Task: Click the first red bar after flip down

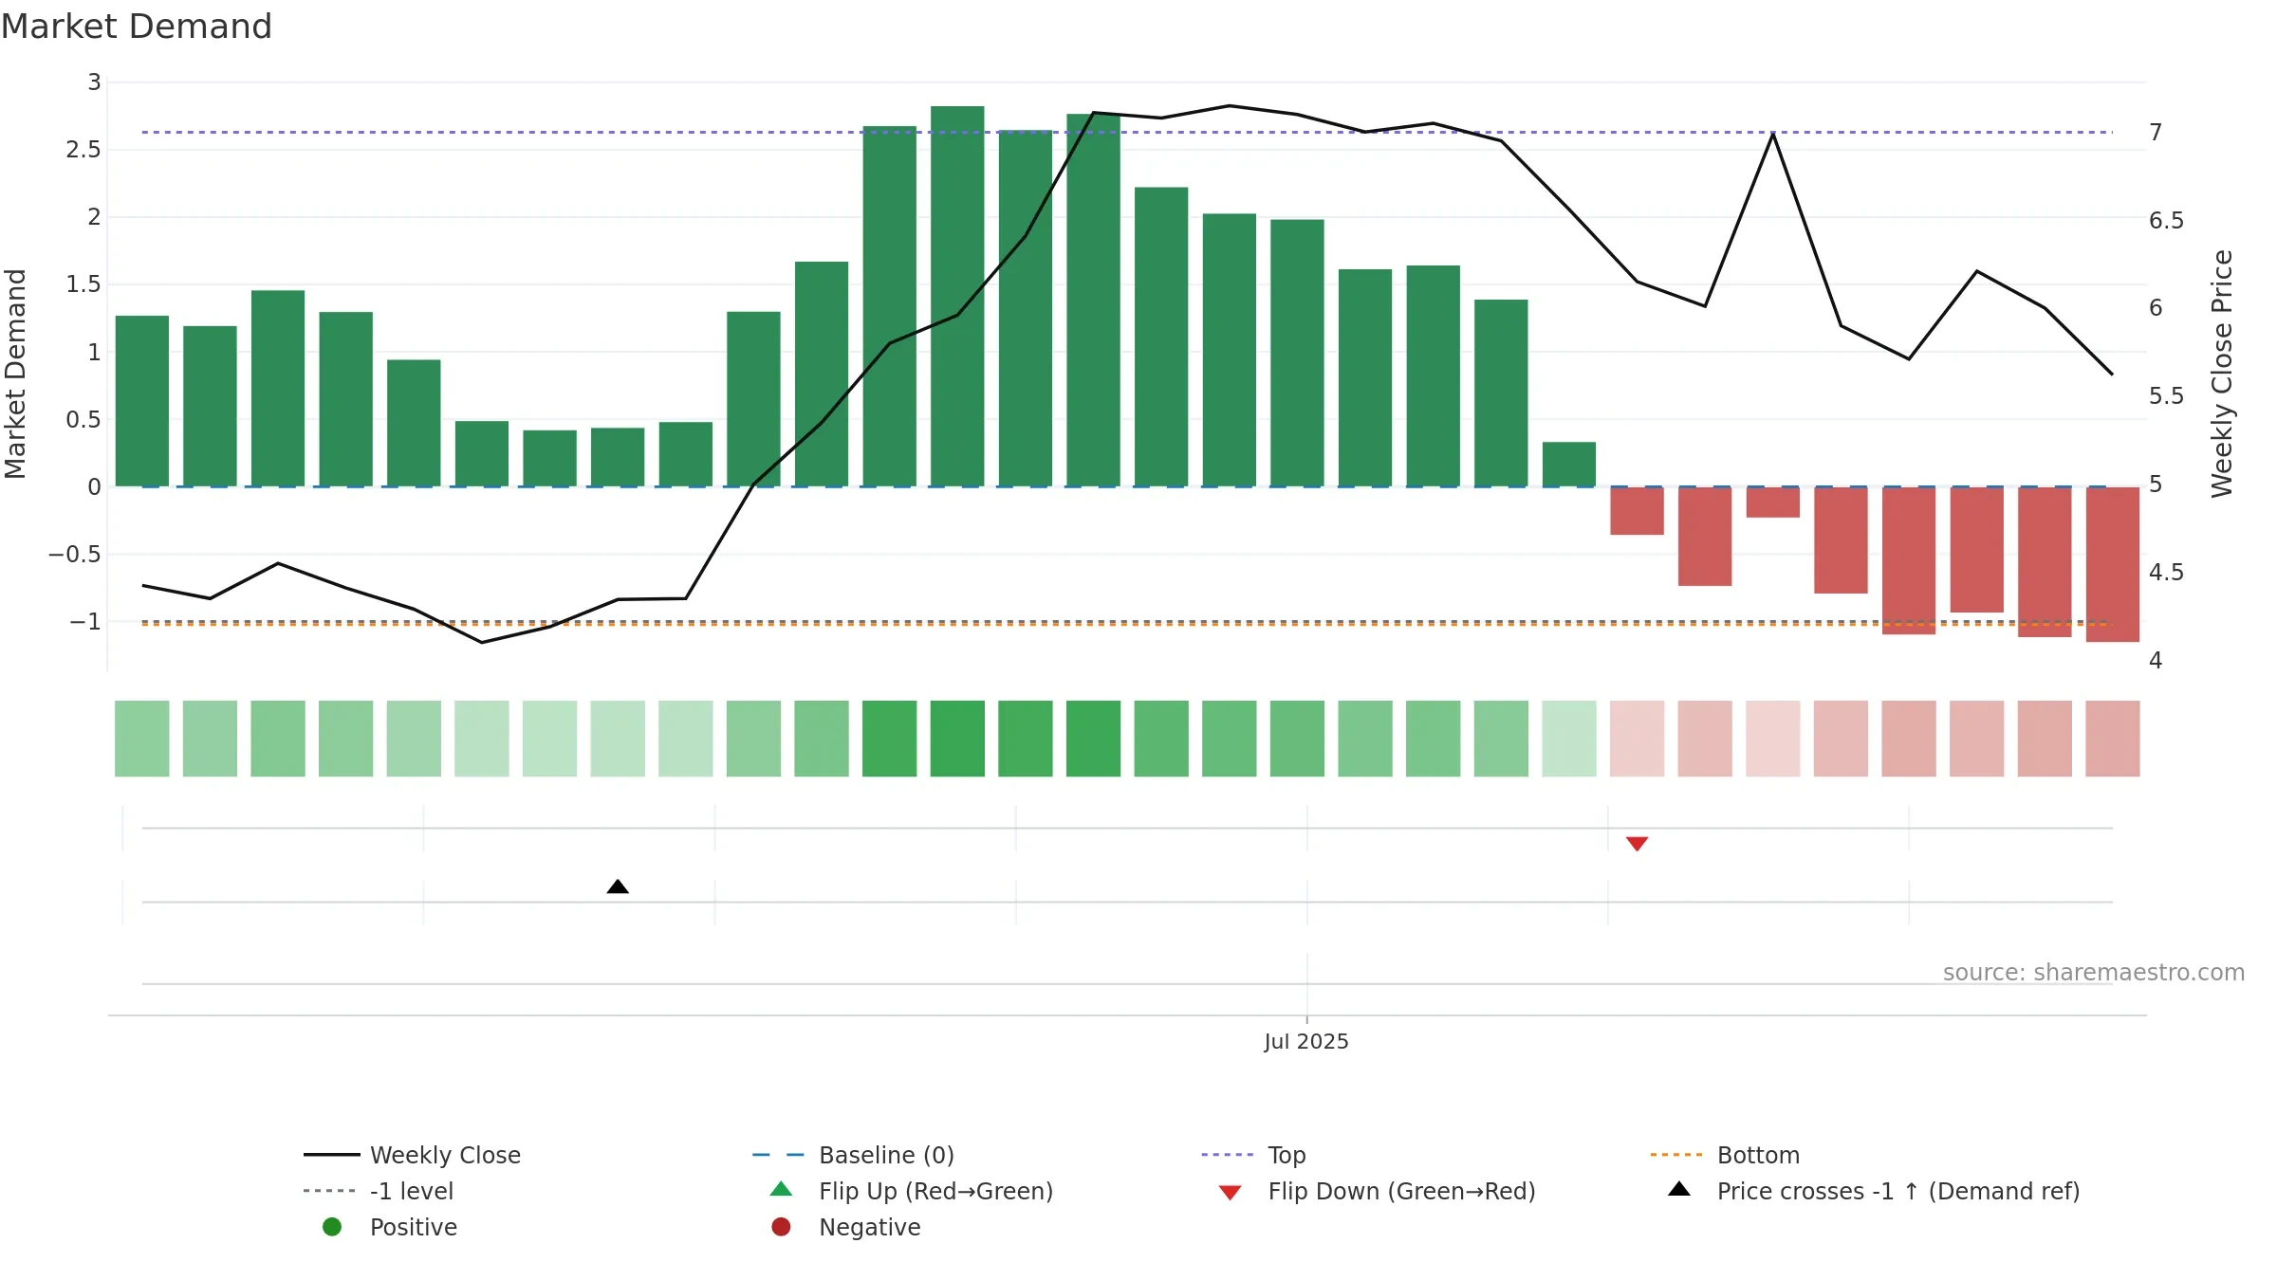Action: (1637, 511)
